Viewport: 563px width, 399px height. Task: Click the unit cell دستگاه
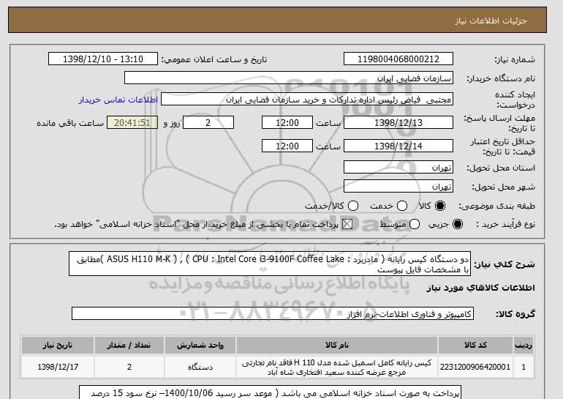point(200,367)
